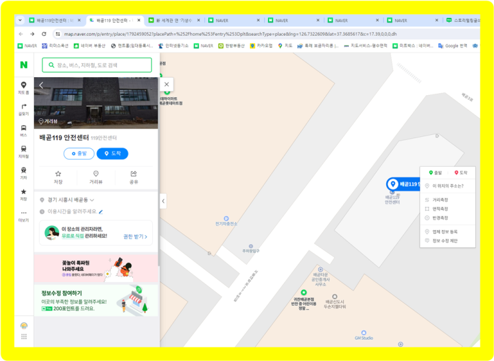Click the weather icon at sidebar bottom
The width and height of the screenshot is (494, 361).
(x=24, y=325)
